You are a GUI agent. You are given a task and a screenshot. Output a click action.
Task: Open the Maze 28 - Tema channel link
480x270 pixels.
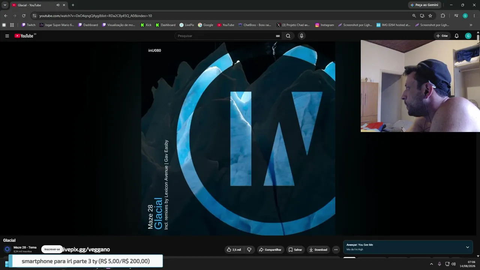click(x=25, y=247)
